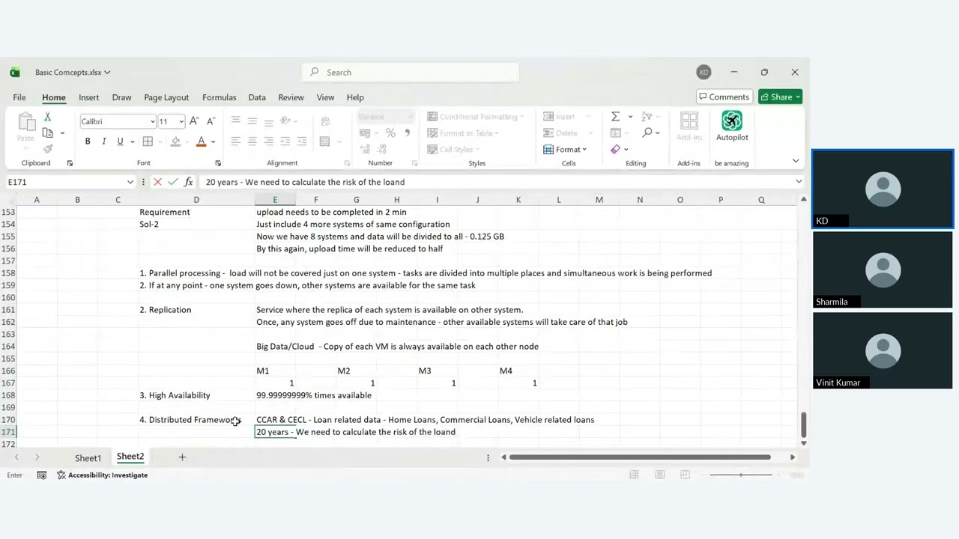Click the Clear eraser icon
Viewport: 959px width, 539px height.
pyautogui.click(x=616, y=149)
